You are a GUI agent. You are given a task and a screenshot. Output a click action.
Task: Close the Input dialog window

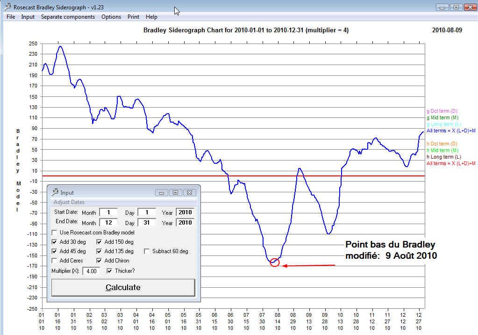click(189, 192)
